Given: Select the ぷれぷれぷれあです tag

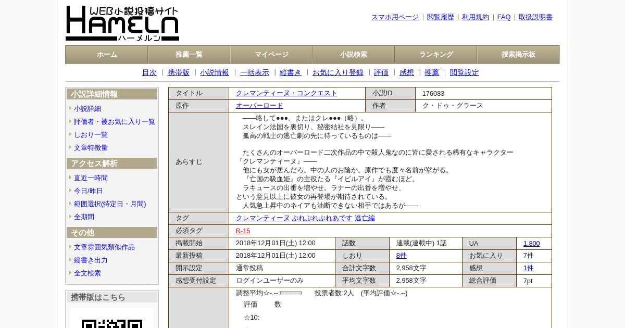Looking at the screenshot, I should click(x=322, y=218).
